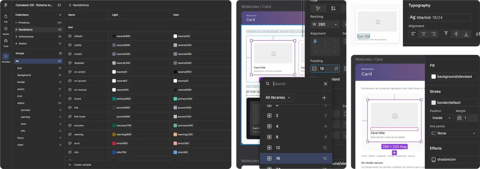The height and width of the screenshot is (169, 480).
Task: Choose number variable 16 in the list
Action: pyautogui.click(x=296, y=158)
